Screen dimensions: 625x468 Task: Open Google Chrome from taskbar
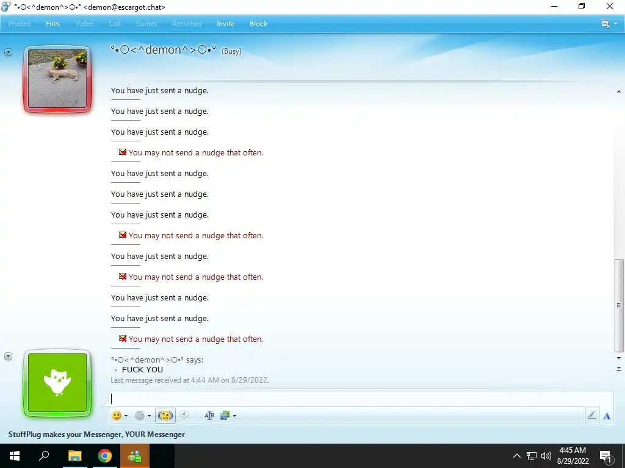105,456
